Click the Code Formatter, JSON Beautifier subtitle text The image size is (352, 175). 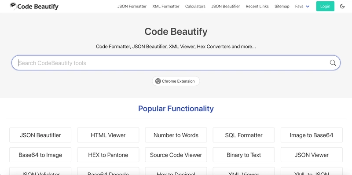point(176,47)
